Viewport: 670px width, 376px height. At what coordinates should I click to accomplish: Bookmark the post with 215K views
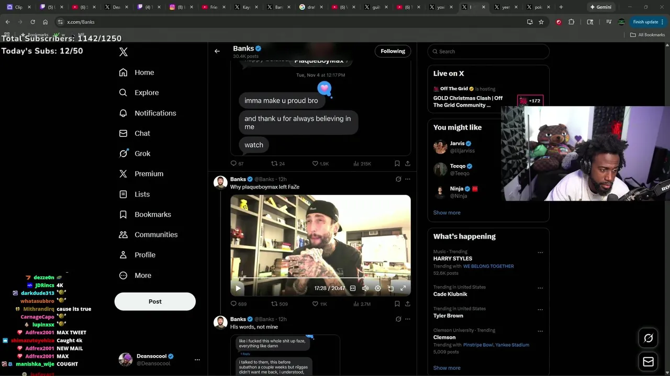tap(397, 163)
